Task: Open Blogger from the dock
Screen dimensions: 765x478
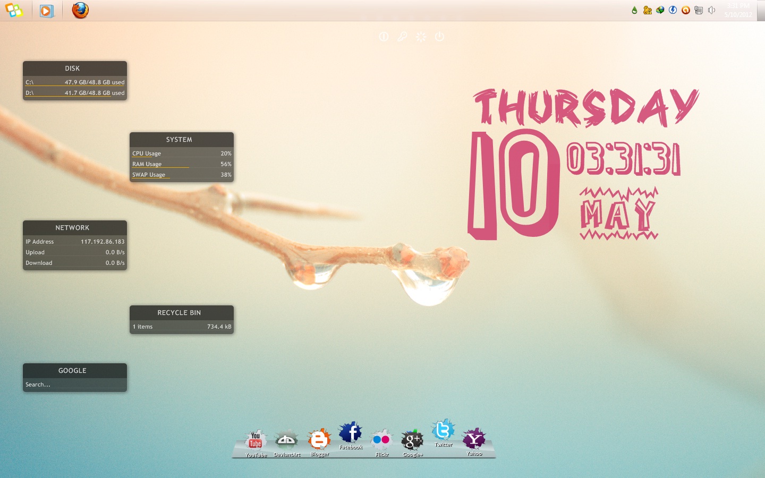Action: (x=319, y=442)
